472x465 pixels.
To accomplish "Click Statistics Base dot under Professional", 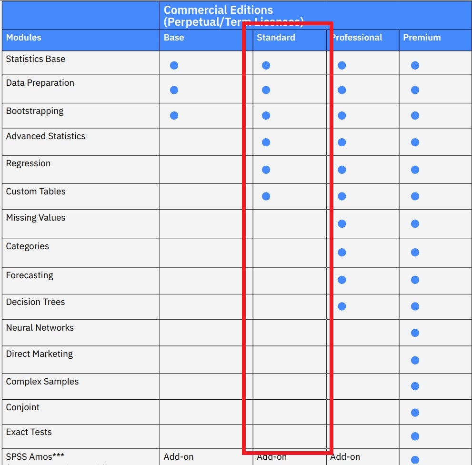I will pyautogui.click(x=341, y=65).
